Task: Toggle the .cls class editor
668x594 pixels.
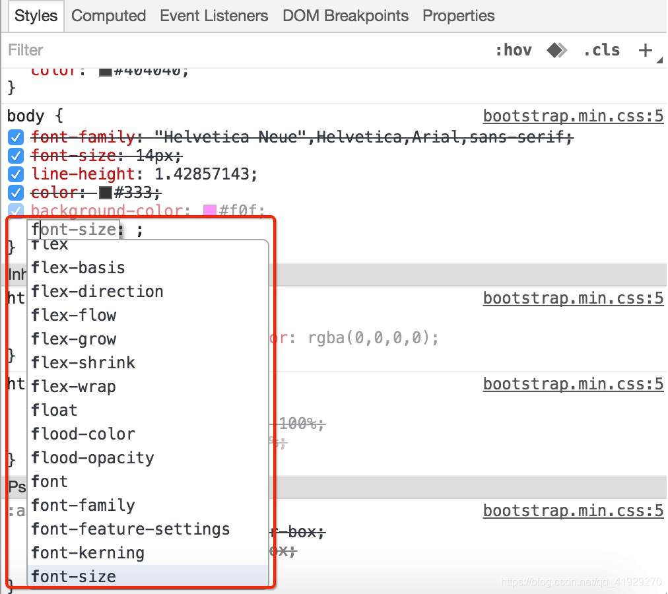Action: (x=601, y=50)
